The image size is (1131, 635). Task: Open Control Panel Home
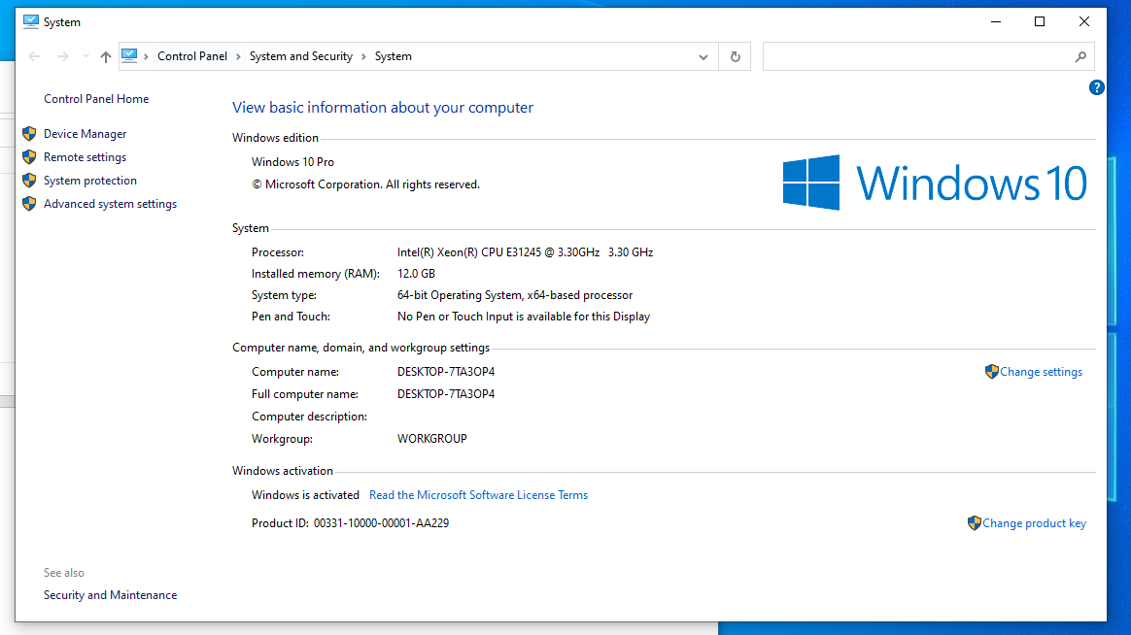click(x=96, y=99)
